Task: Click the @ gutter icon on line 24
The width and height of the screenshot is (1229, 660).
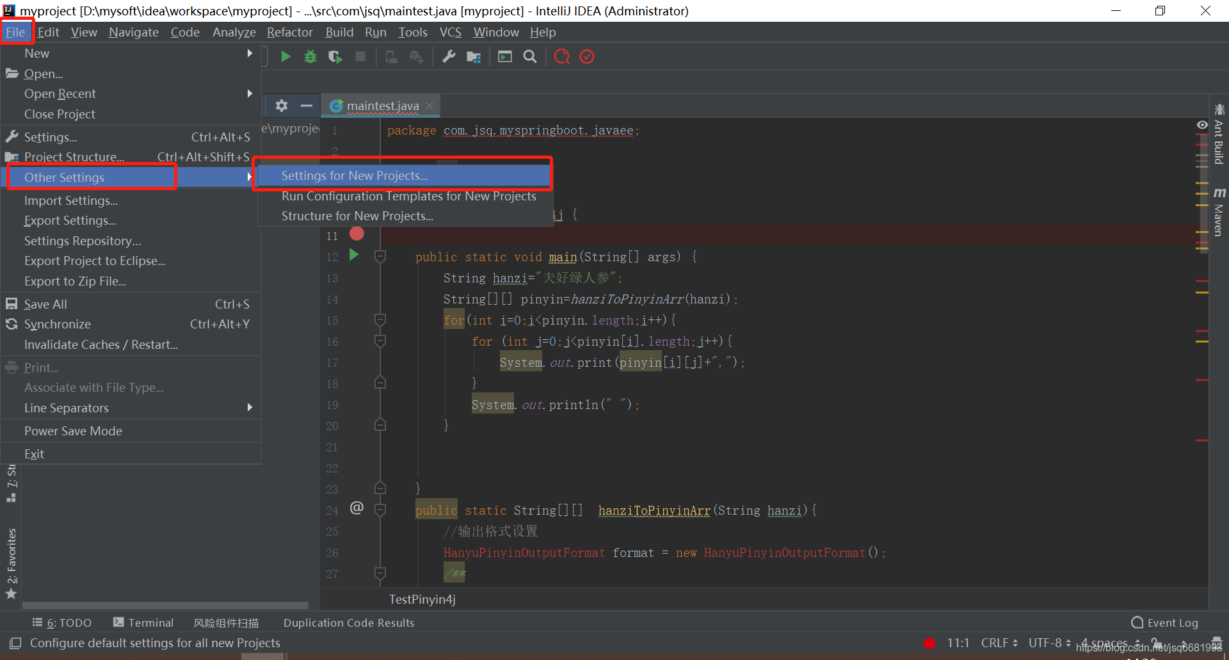Action: coord(357,508)
